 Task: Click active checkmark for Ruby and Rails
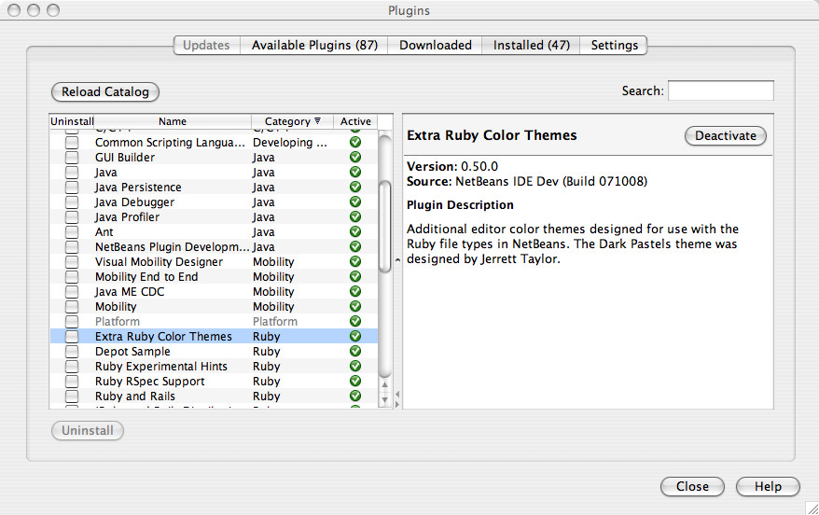click(x=355, y=396)
